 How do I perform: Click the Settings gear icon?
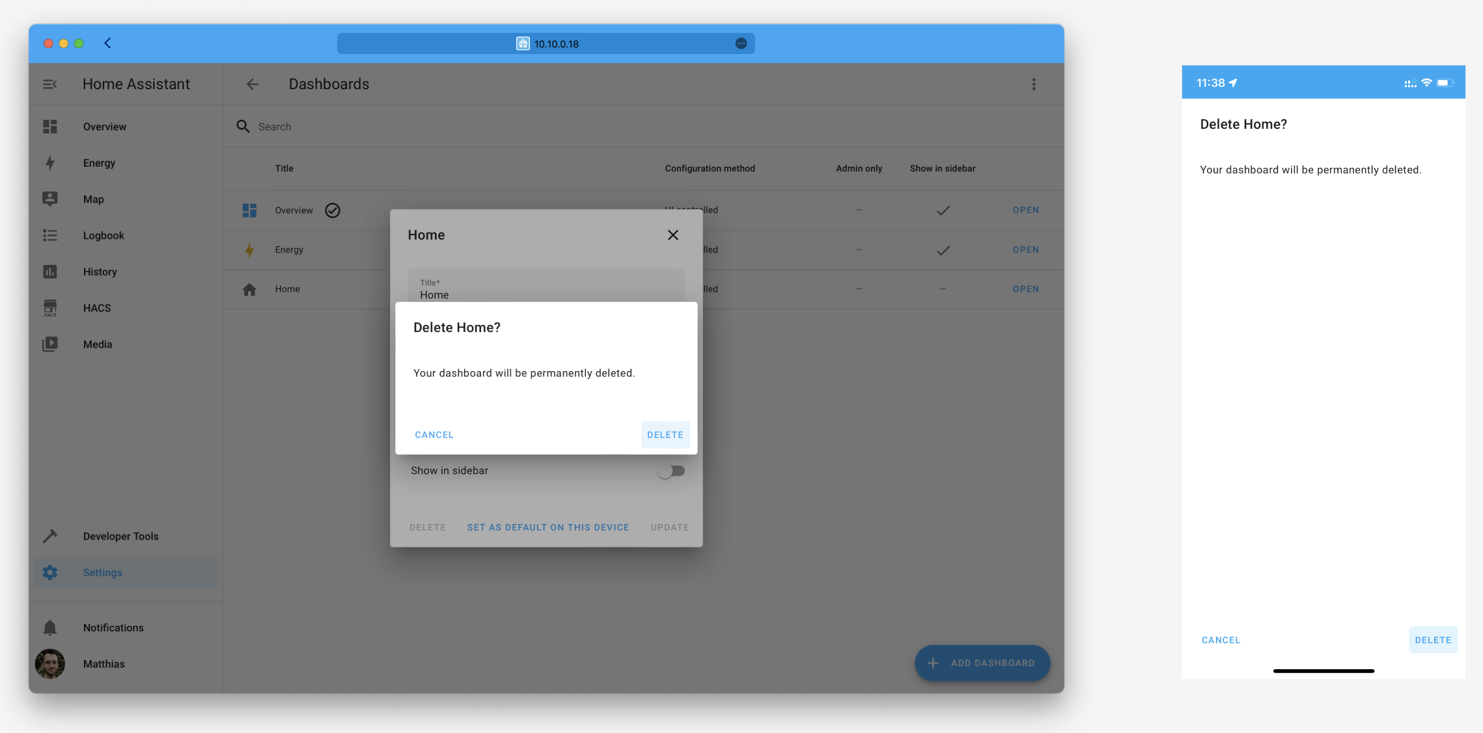[x=50, y=572]
